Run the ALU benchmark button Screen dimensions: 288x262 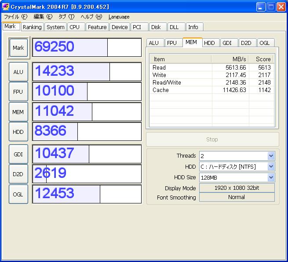point(18,72)
